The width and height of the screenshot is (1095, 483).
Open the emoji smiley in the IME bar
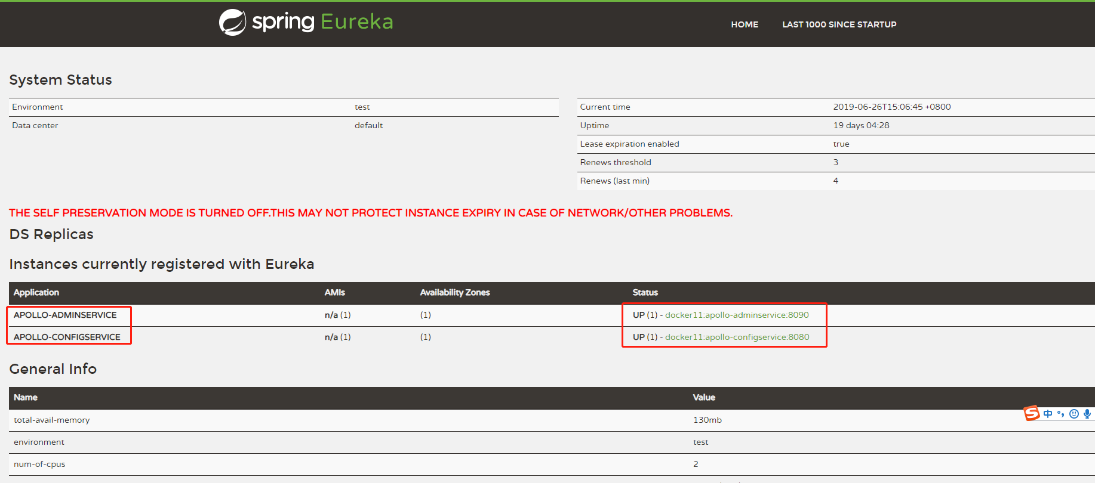pyautogui.click(x=1074, y=414)
